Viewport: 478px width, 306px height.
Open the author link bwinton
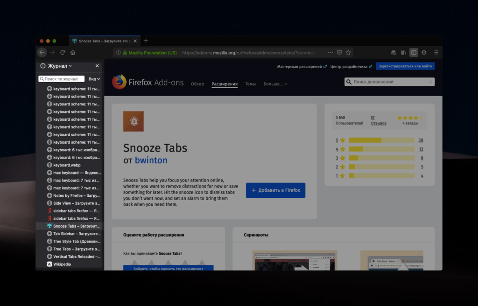151,160
